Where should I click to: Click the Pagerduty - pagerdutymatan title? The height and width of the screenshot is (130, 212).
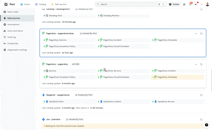(60, 34)
